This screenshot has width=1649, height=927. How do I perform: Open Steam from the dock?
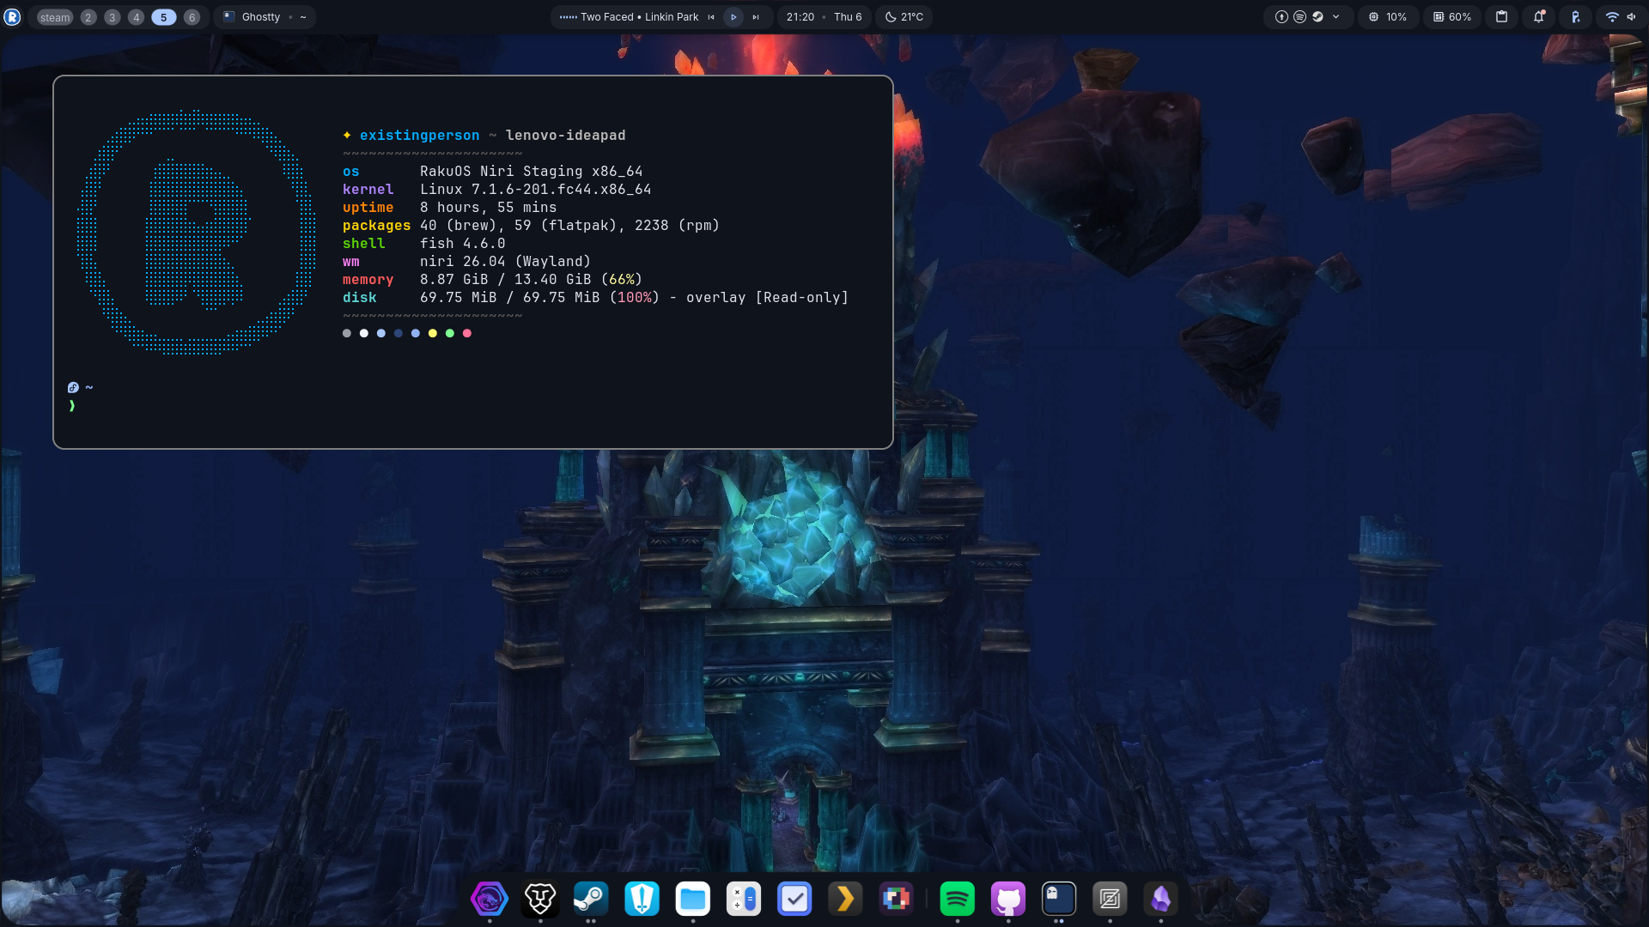(x=591, y=899)
